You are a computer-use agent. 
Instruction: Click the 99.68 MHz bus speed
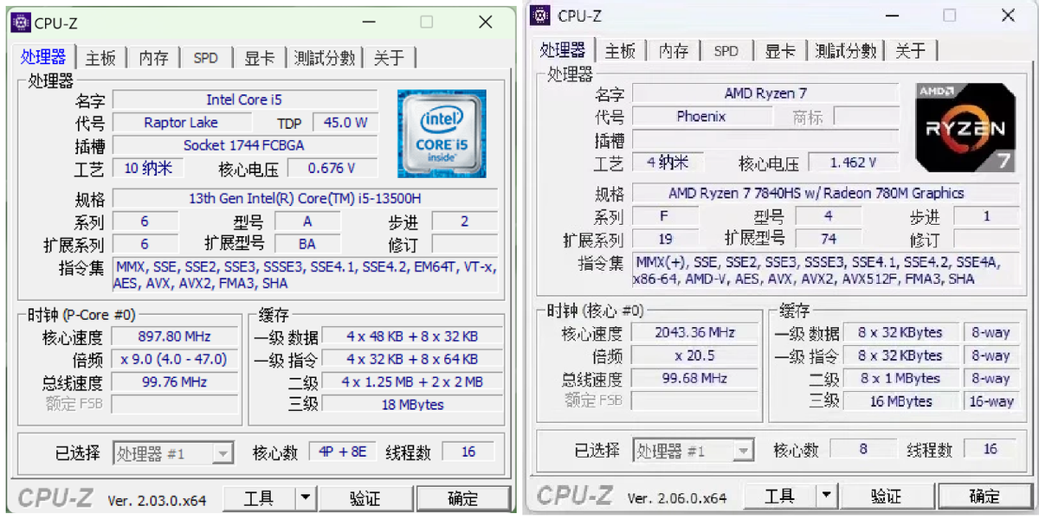pyautogui.click(x=695, y=378)
